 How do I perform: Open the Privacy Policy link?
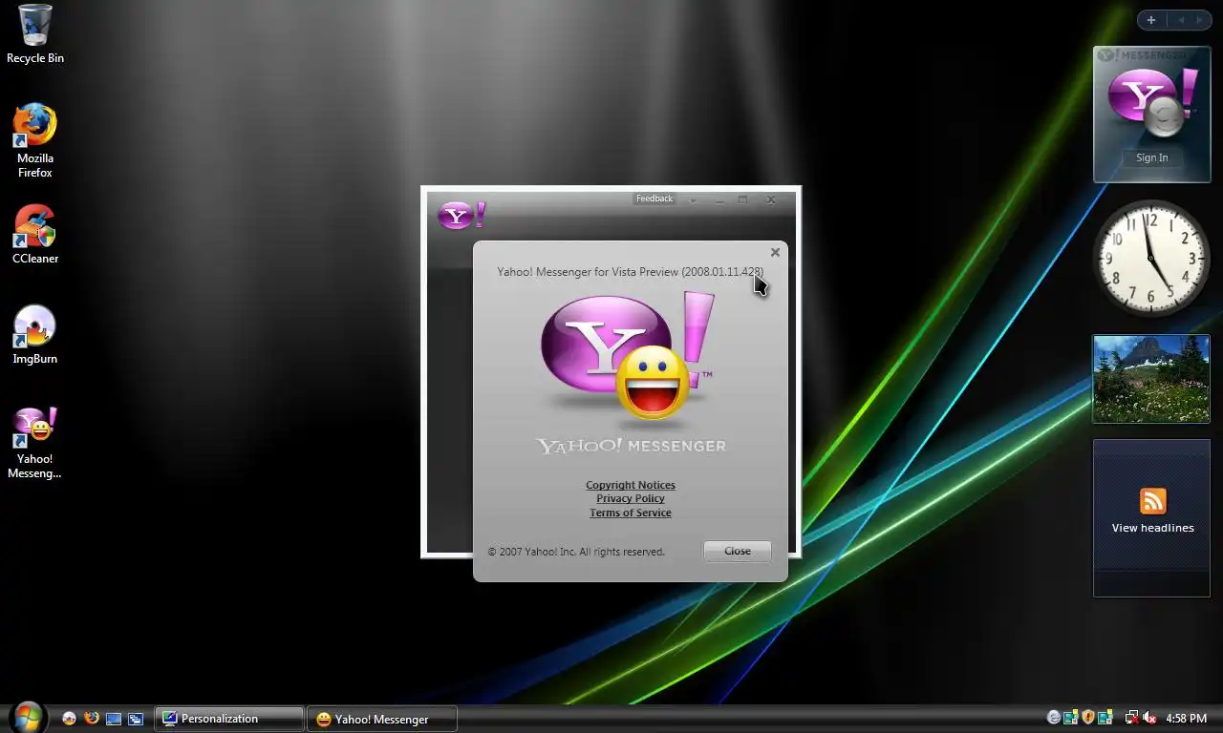(631, 498)
